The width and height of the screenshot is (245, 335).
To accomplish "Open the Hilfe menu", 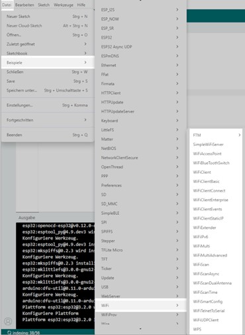I will pos(81,5).
